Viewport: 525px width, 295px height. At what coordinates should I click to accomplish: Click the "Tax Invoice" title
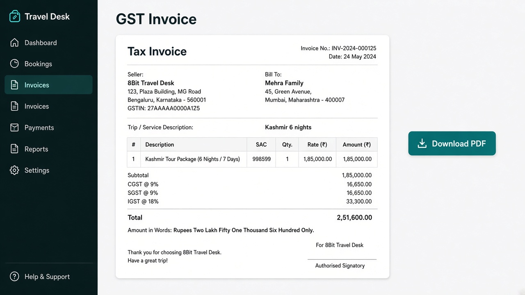point(157,51)
